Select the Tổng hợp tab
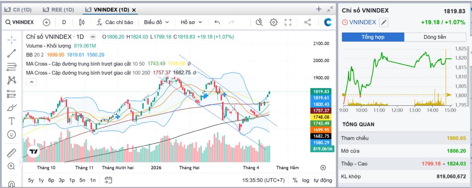This screenshot has height=188, width=472. tap(373, 37)
